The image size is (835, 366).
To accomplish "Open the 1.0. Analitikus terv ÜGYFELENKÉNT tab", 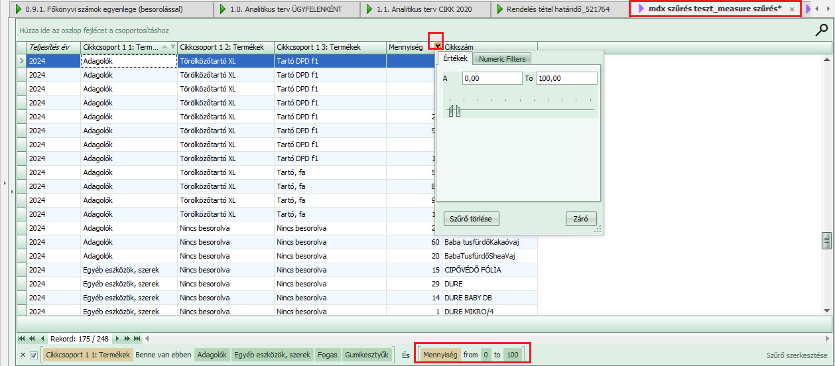I will click(x=285, y=10).
